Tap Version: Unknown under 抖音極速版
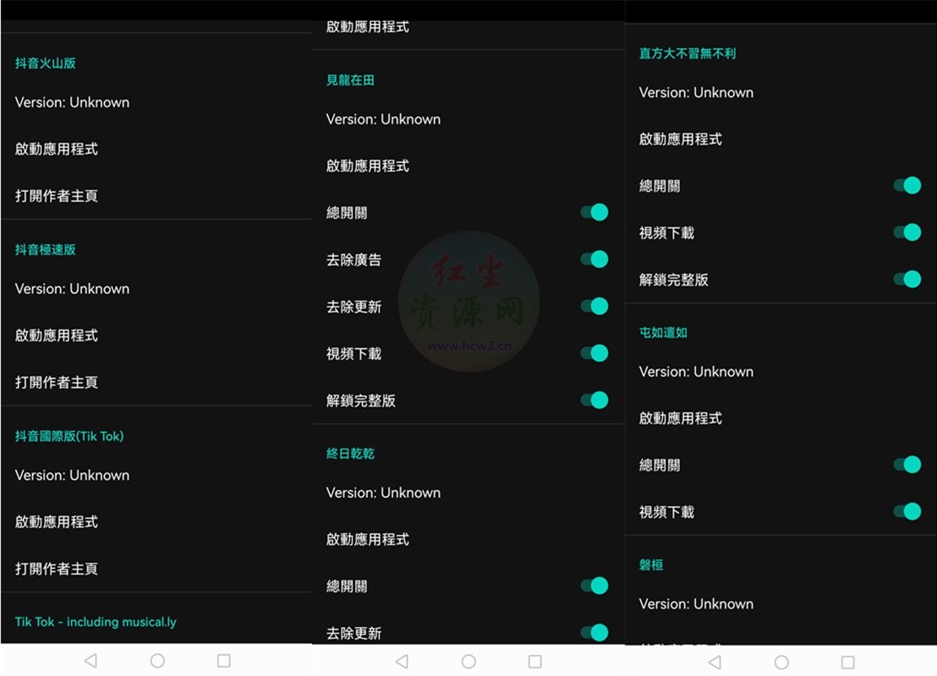Viewport: 937px width, 676px height. coord(73,289)
